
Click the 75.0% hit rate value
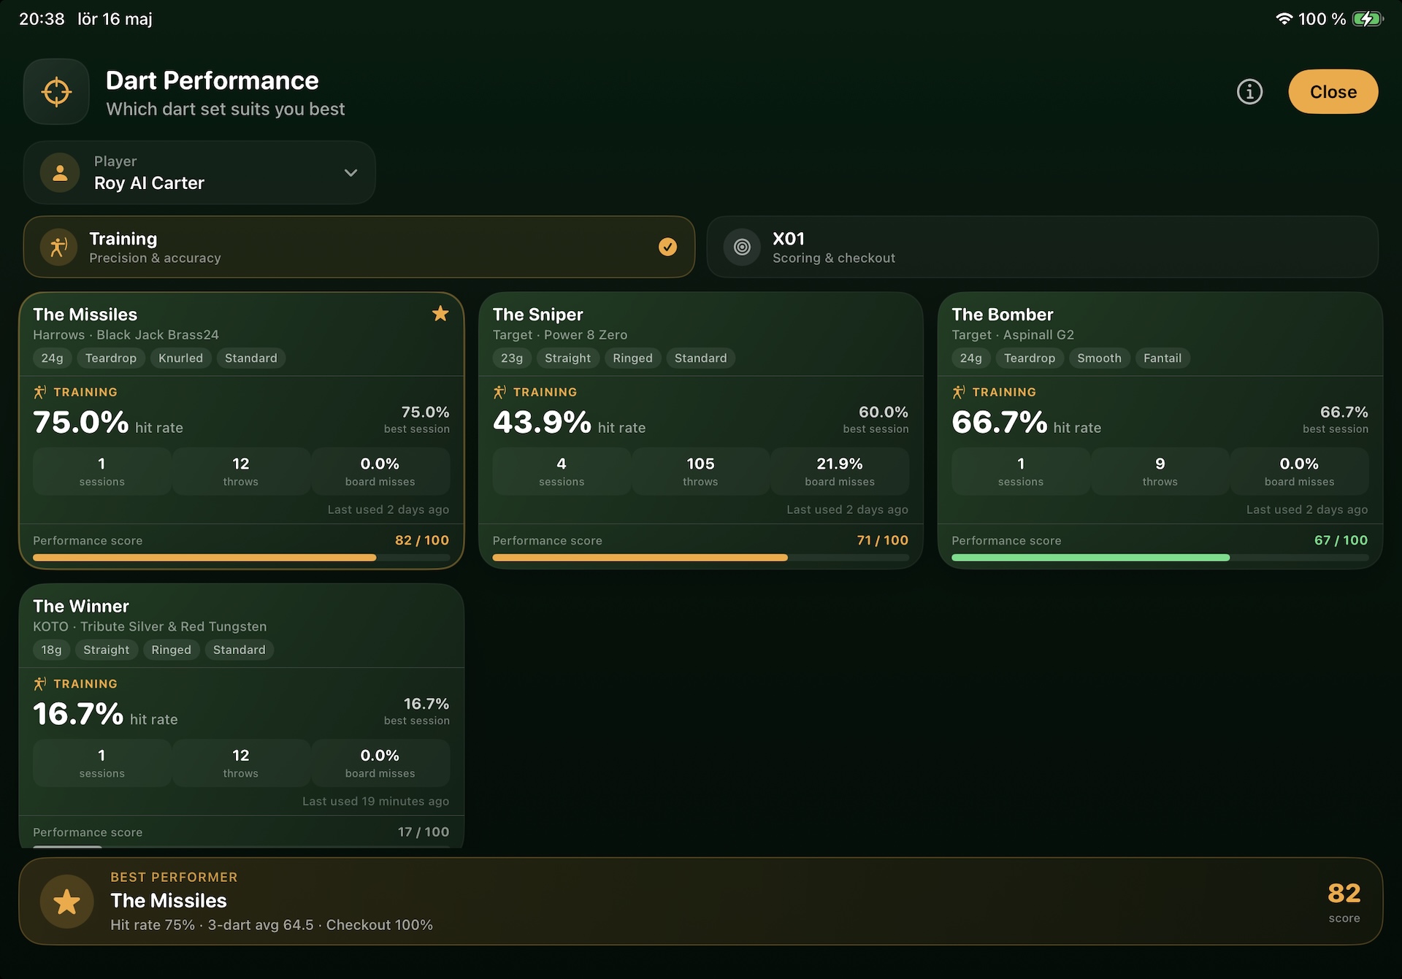tap(80, 423)
